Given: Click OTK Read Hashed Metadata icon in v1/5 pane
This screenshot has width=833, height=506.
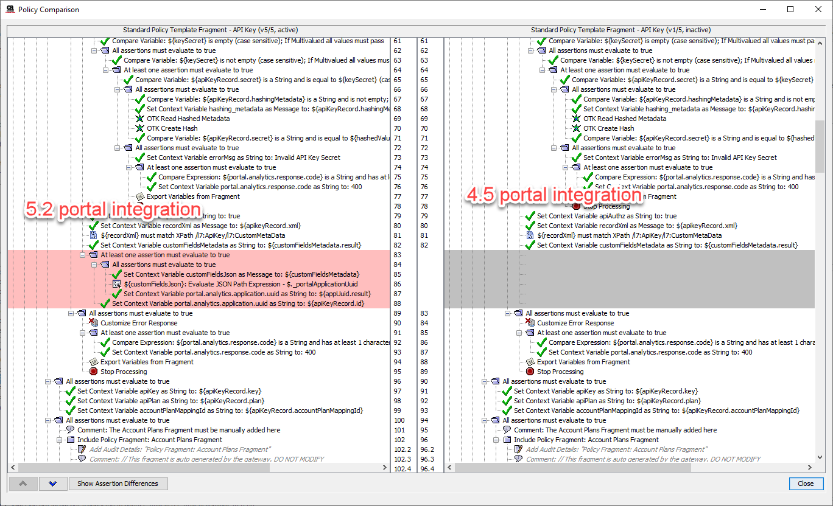Looking at the screenshot, I should 576,119.
